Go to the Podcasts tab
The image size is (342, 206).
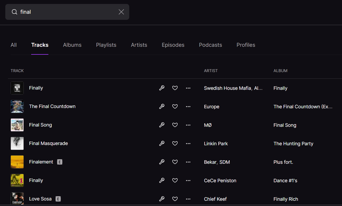(210, 45)
